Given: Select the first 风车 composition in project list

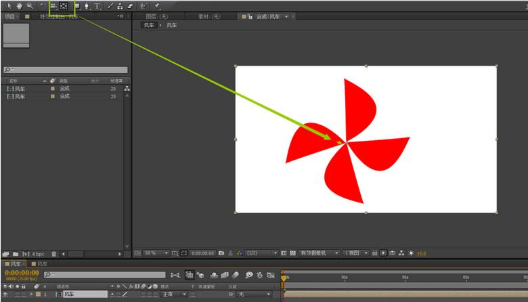Looking at the screenshot, I should (x=20, y=89).
